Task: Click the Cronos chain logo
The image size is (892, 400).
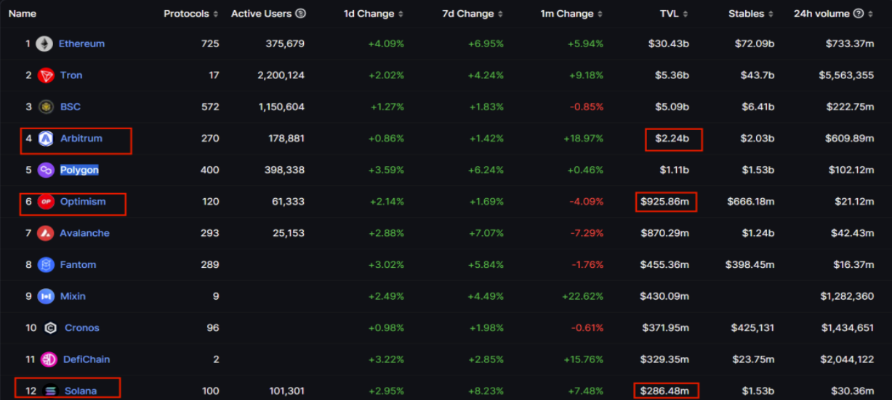Action: tap(50, 328)
